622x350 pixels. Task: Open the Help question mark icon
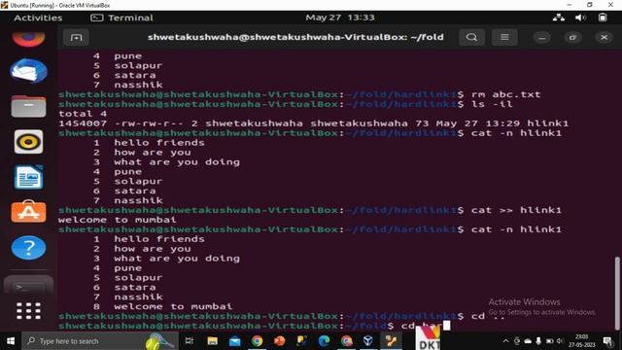coord(28,247)
